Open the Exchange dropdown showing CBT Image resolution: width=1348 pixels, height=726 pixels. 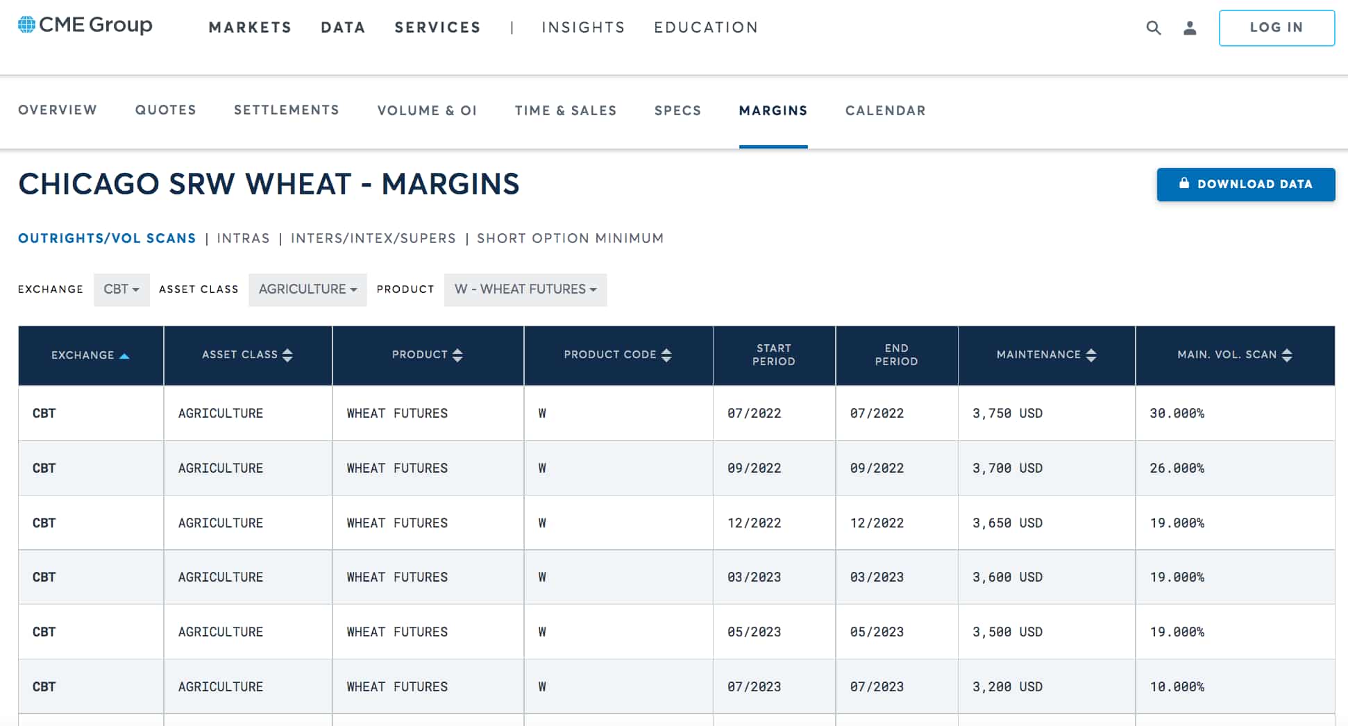[x=121, y=289]
